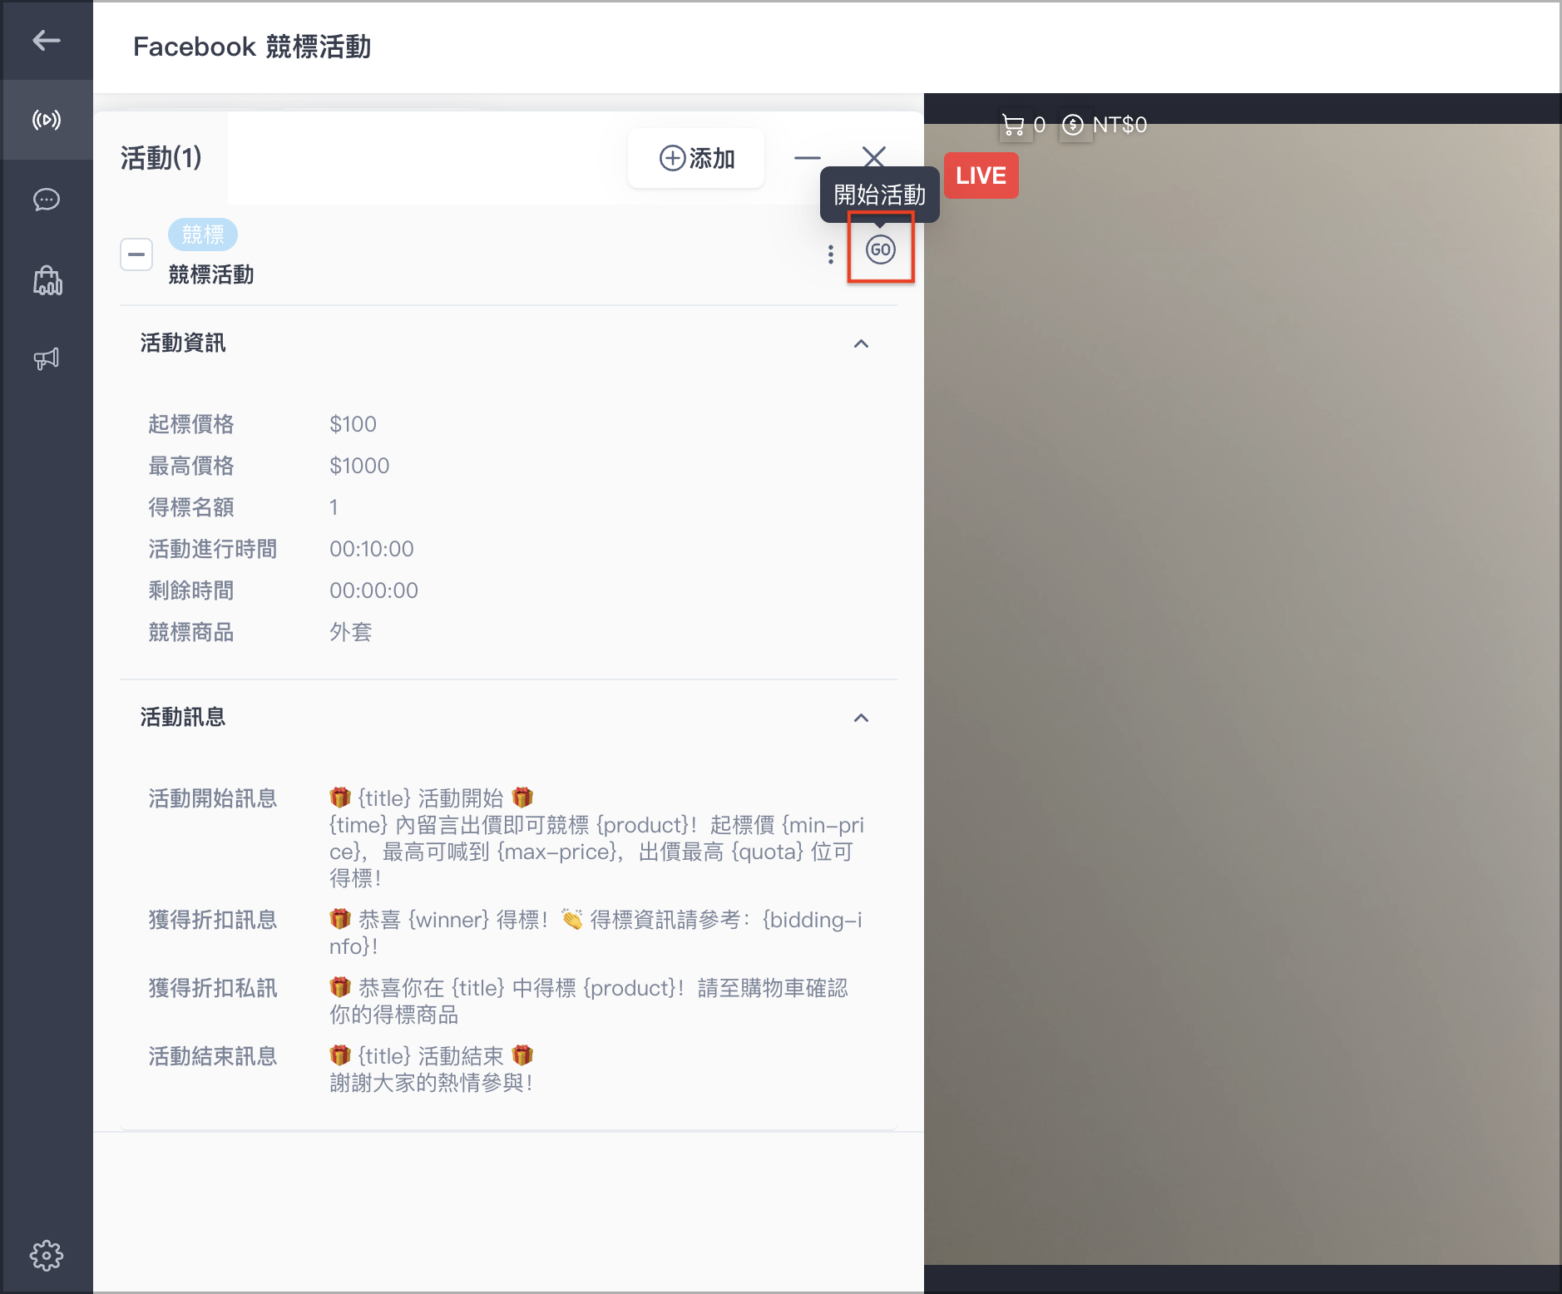Click the 起標價格 value $100
This screenshot has height=1294, width=1562.
pos(353,424)
